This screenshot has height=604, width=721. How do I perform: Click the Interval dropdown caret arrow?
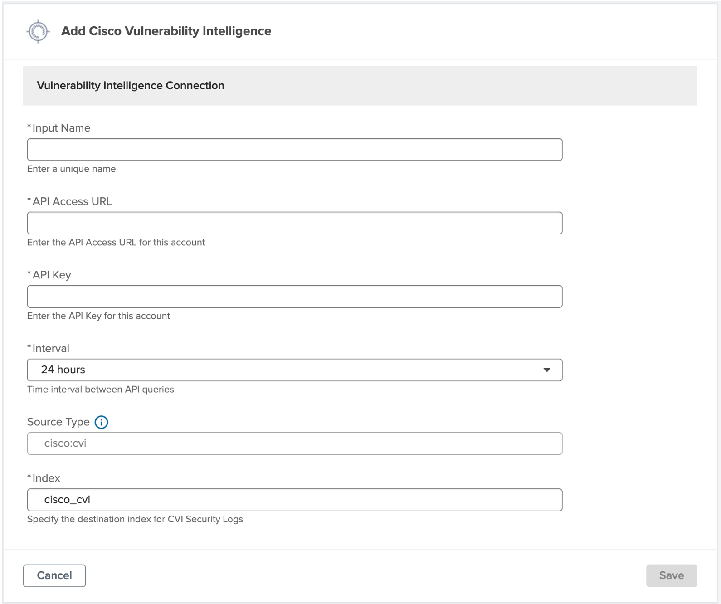point(547,370)
